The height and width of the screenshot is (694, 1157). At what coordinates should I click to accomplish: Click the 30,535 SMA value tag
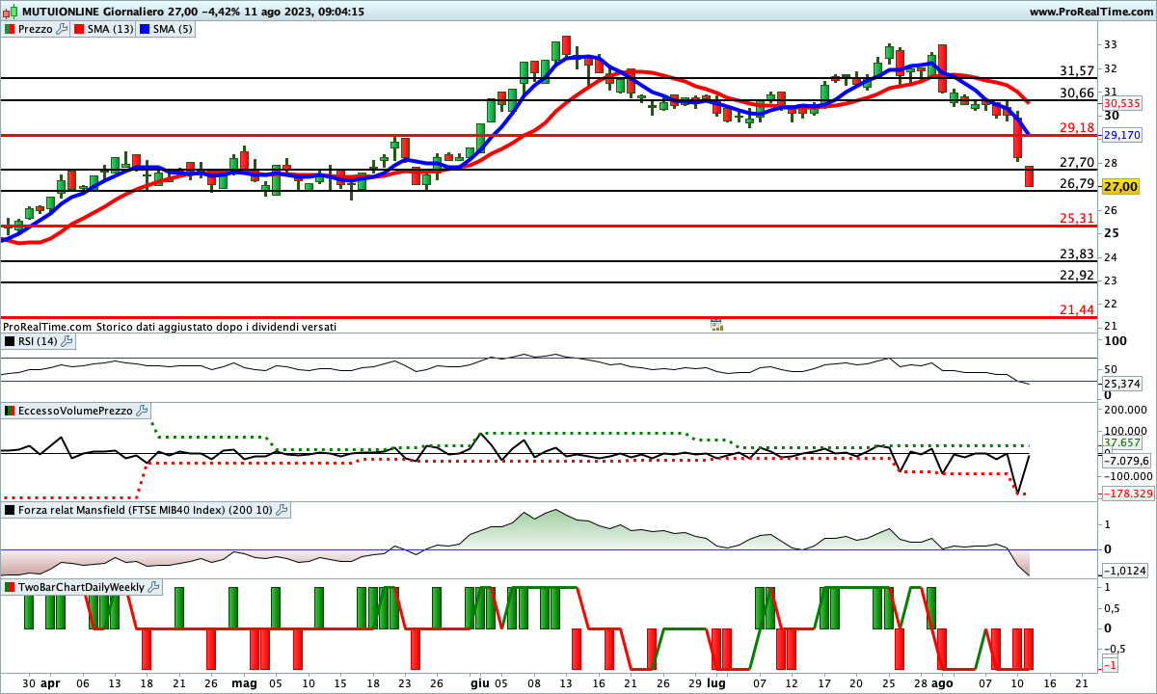1121,103
